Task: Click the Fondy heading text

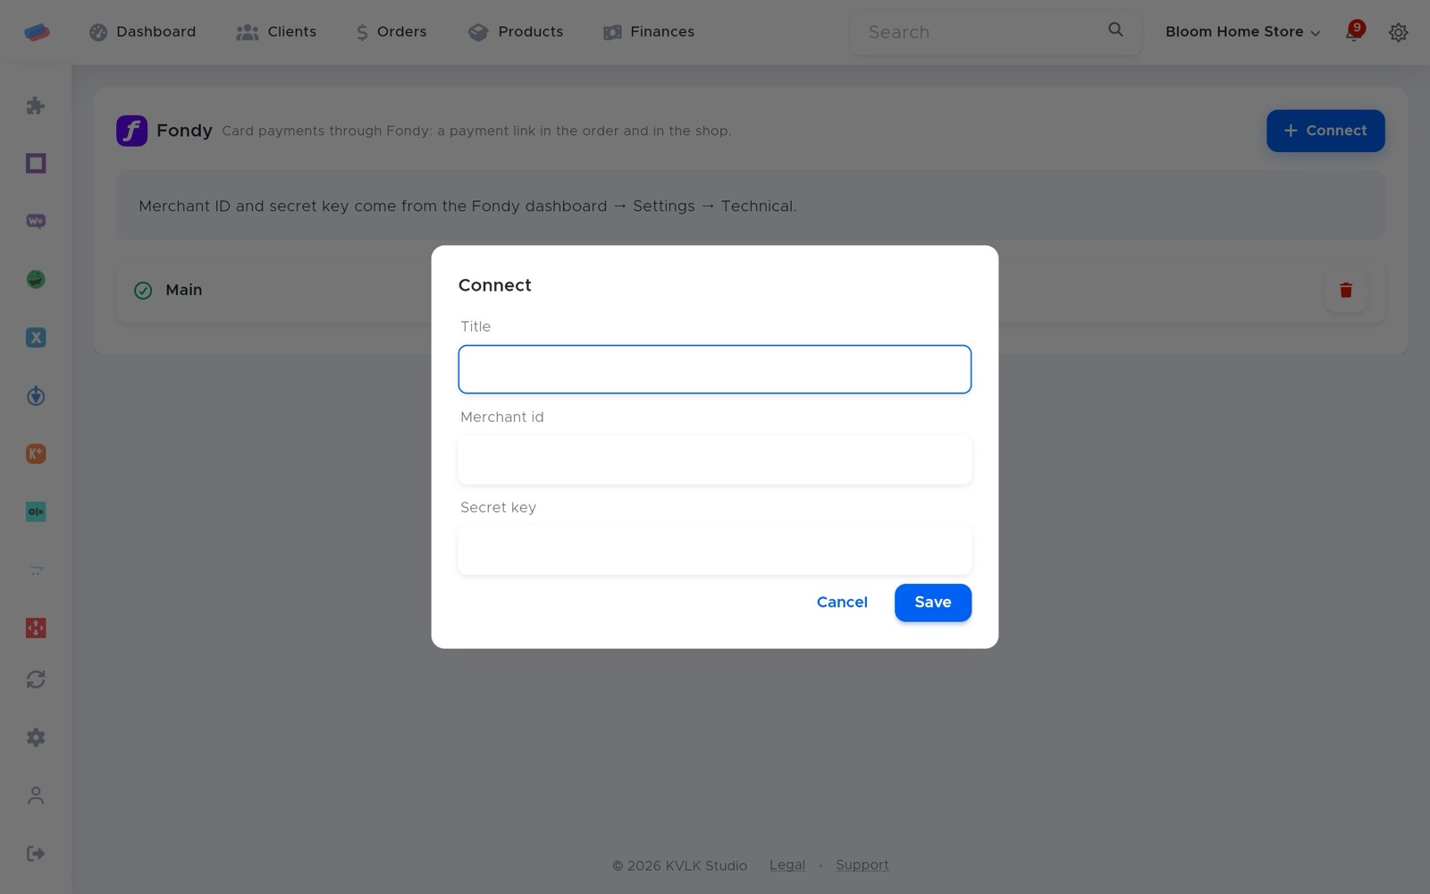Action: pos(184,131)
